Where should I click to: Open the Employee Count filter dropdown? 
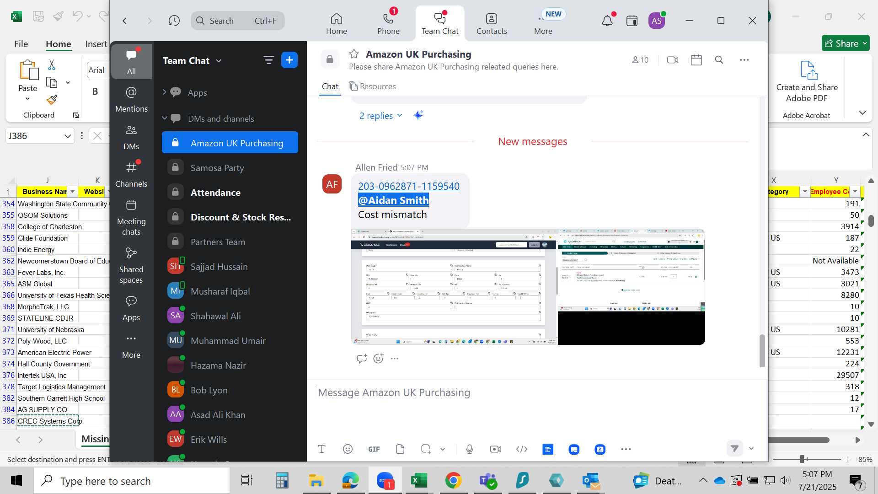(855, 192)
